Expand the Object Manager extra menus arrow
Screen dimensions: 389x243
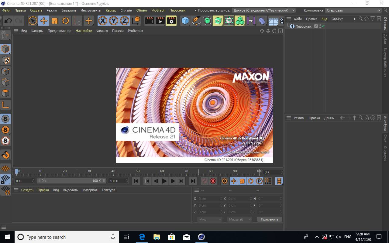coord(355,19)
